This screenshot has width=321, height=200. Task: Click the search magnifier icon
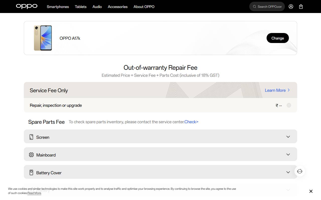pos(255,6)
